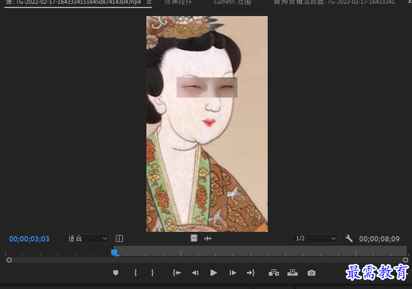Click the Insert edit button
This screenshot has width=412, height=289.
274,273
